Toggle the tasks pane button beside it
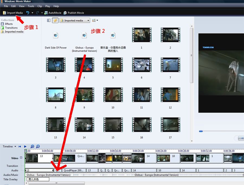 click(55, 20)
